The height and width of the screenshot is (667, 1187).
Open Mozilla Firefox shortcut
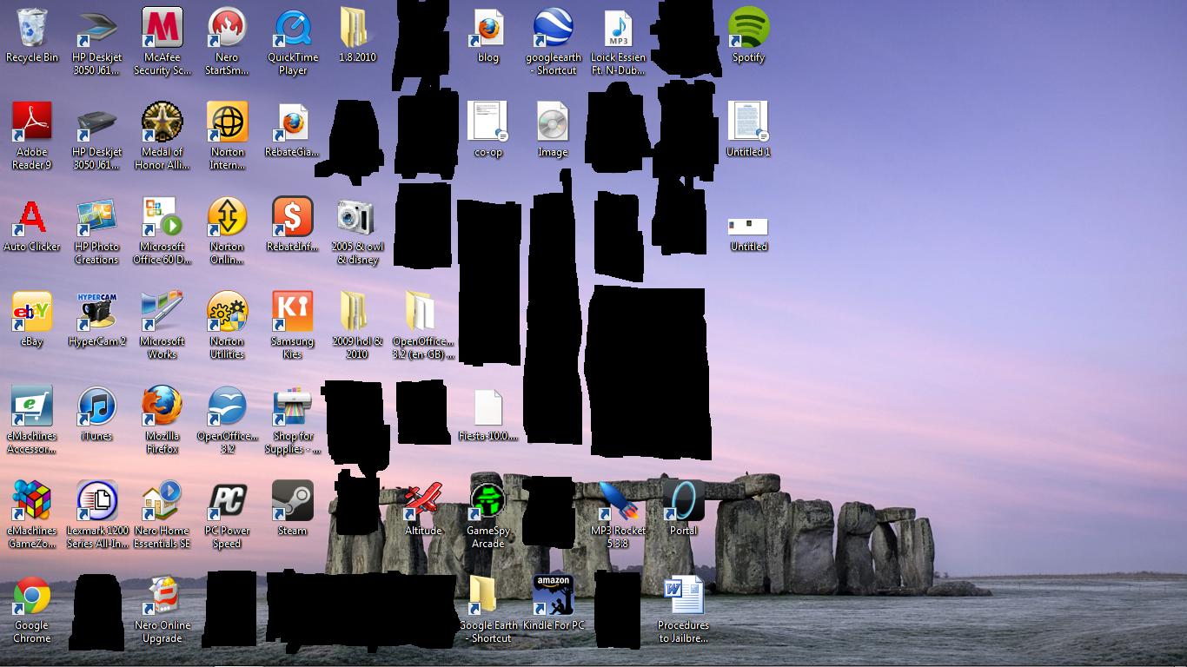[x=162, y=406]
